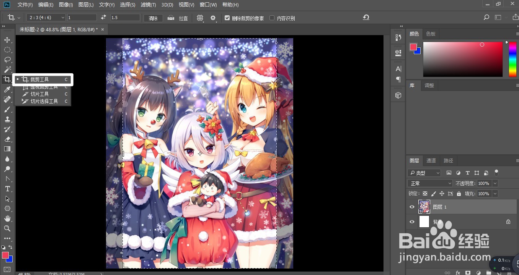
Task: Open the blend mode 正常 dropdown
Action: pyautogui.click(x=430, y=183)
